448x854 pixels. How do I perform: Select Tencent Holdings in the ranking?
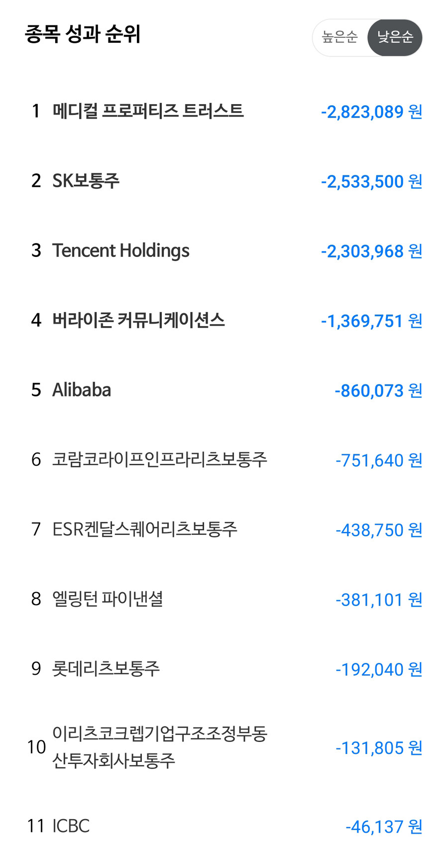121,250
